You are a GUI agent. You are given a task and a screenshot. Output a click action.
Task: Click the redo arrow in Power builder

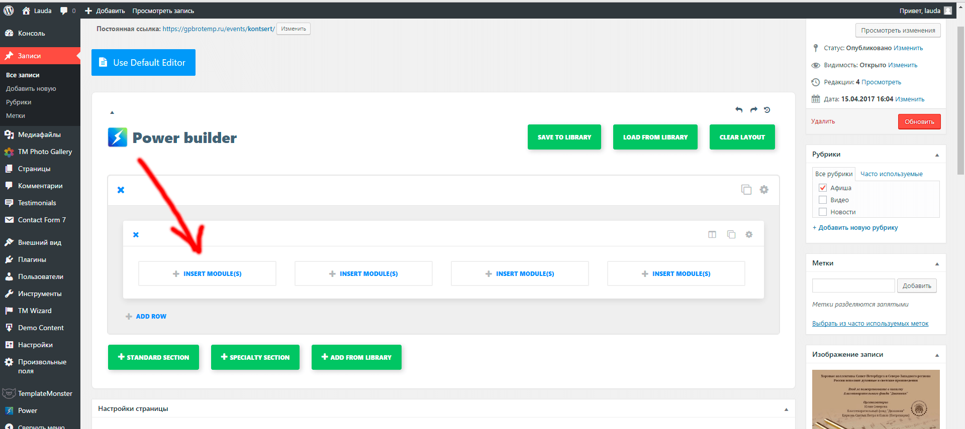click(x=753, y=110)
